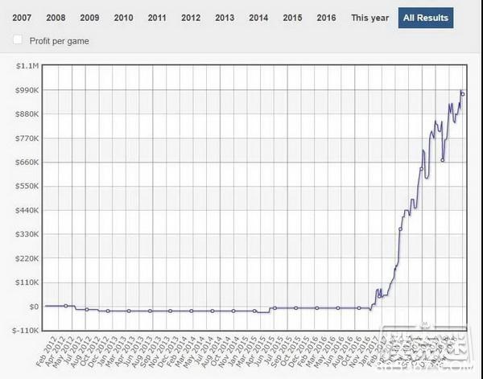Select the 2008 results tab
483x379 pixels.
coord(56,18)
